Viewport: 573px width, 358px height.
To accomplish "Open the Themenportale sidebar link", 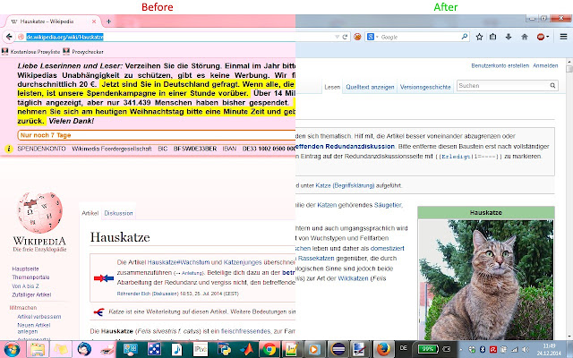I will click(x=30, y=277).
